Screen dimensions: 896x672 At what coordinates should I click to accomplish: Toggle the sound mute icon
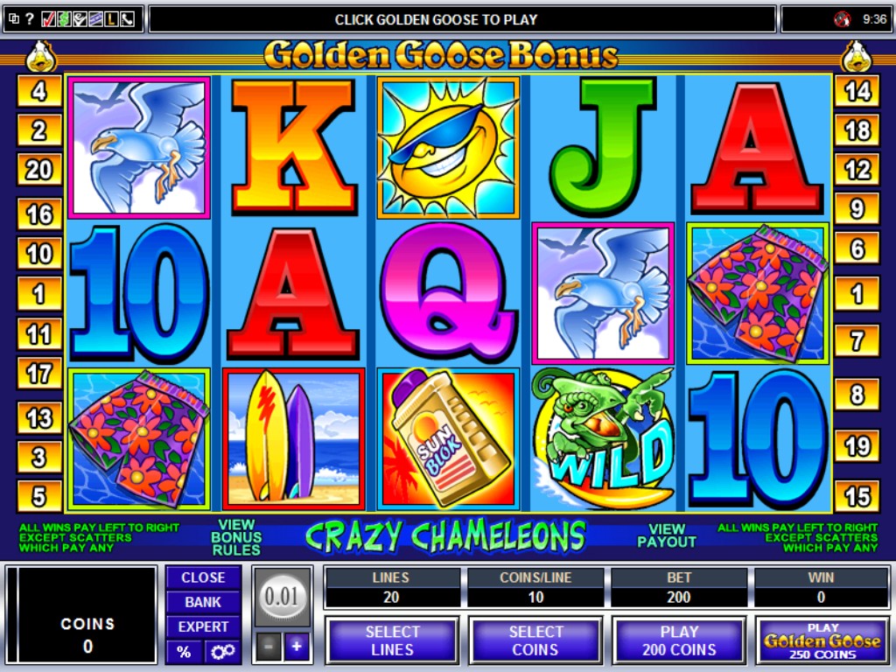click(842, 19)
